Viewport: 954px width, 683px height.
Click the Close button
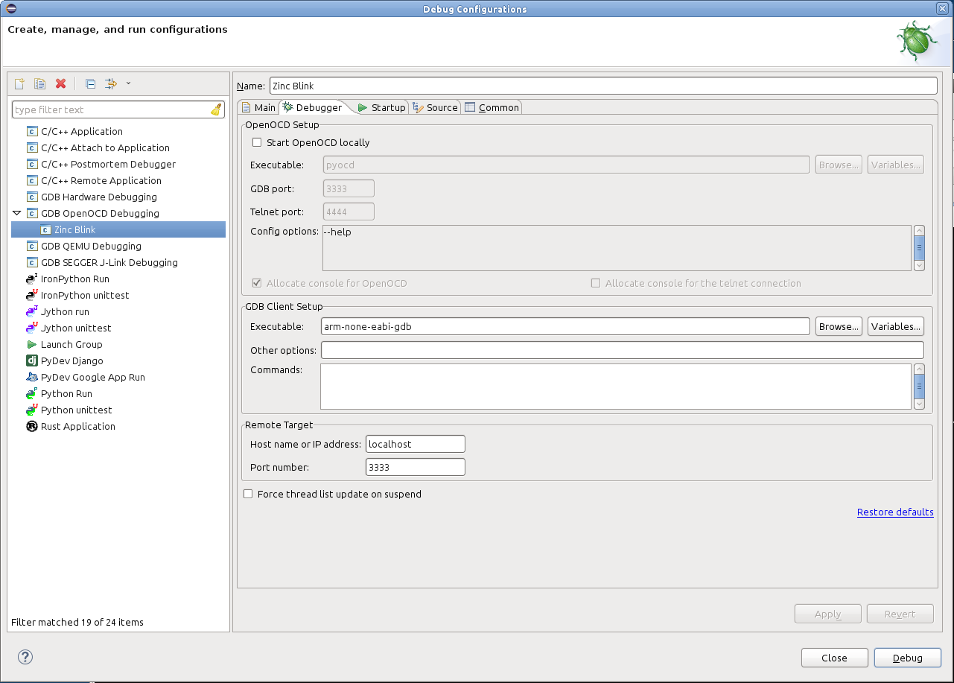tap(834, 658)
